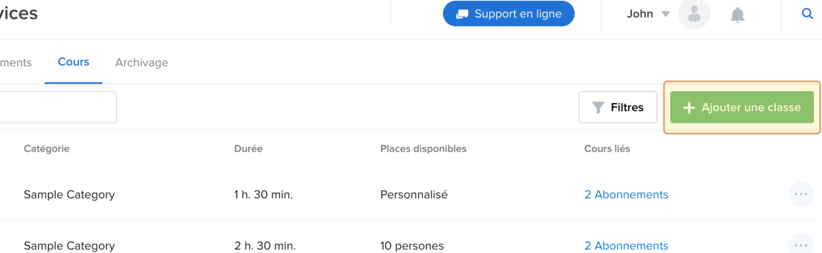The height and width of the screenshot is (253, 822).
Task: Open 2 Abonnements link for Personnalisé row
Action: (626, 194)
